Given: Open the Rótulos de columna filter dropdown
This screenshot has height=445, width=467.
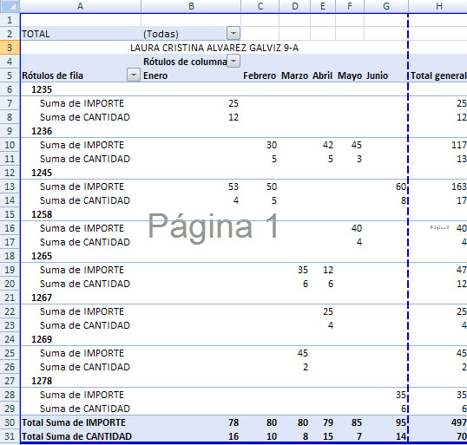Looking at the screenshot, I should pyautogui.click(x=233, y=62).
